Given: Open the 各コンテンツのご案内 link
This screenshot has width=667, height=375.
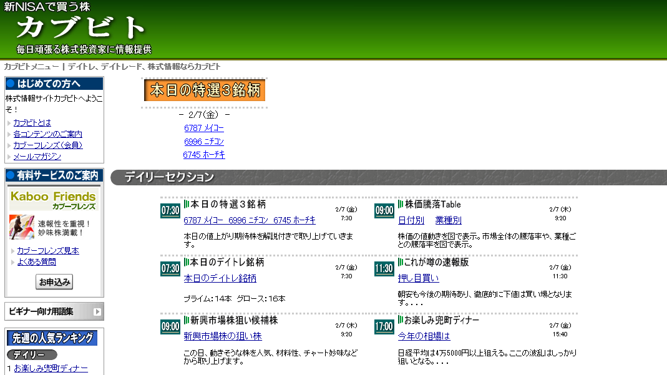Looking at the screenshot, I should click(x=48, y=134).
